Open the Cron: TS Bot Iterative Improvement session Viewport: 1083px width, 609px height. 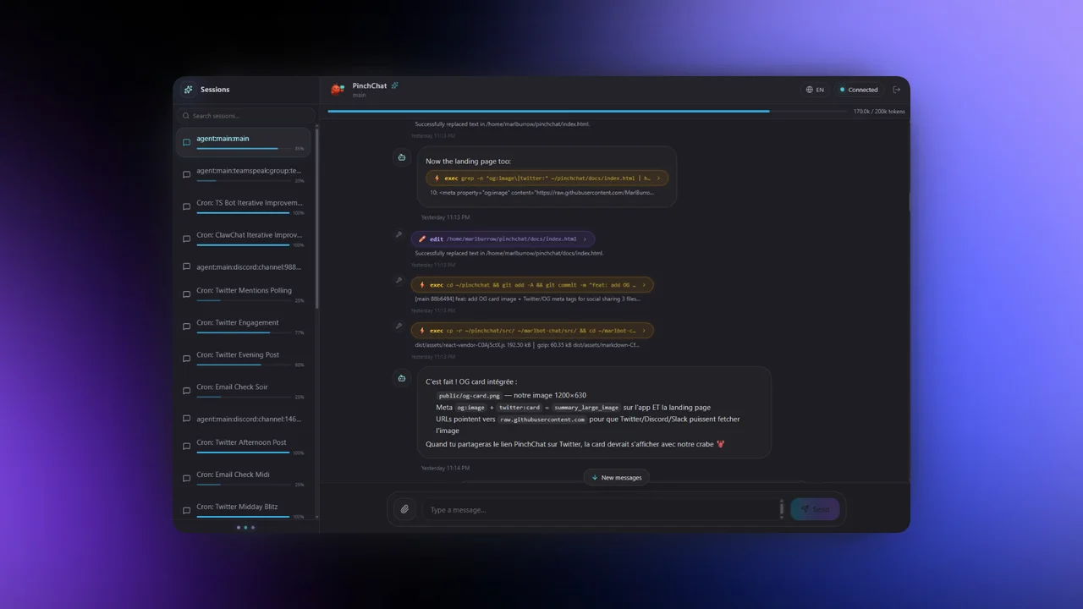[244, 206]
